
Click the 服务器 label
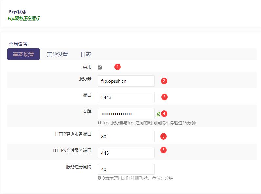coord(85,79)
